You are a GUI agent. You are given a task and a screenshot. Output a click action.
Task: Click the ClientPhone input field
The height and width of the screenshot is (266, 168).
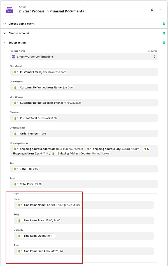click(x=84, y=103)
